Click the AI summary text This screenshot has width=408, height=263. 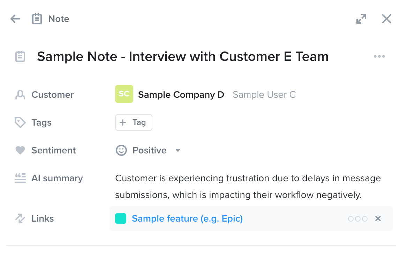click(x=248, y=187)
